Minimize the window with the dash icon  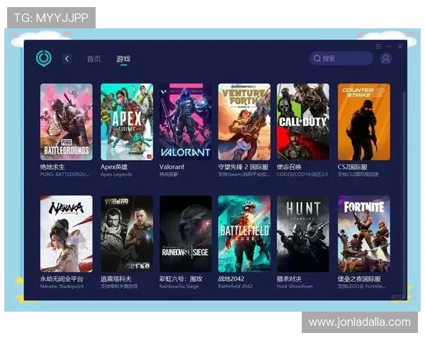389,46
